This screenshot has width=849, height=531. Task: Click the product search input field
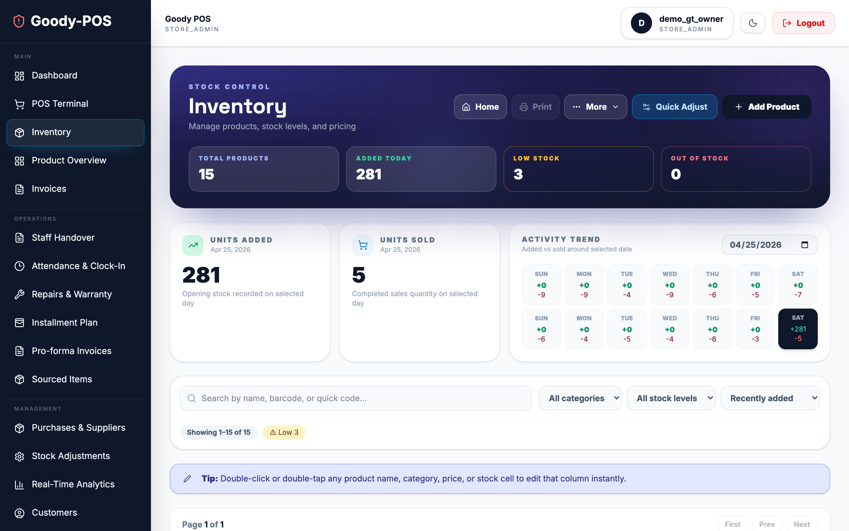pyautogui.click(x=356, y=398)
